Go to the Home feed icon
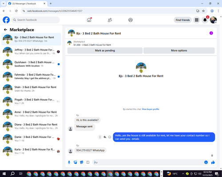The image size is (222, 177). 89,20
